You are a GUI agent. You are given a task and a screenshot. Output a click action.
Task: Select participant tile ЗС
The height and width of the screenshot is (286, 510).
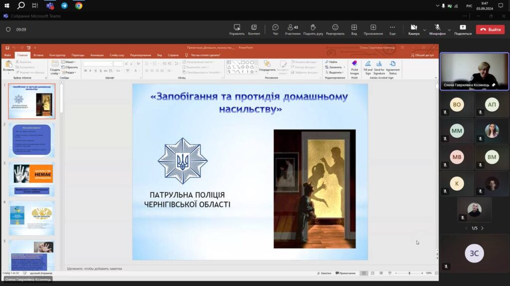tap(474, 253)
